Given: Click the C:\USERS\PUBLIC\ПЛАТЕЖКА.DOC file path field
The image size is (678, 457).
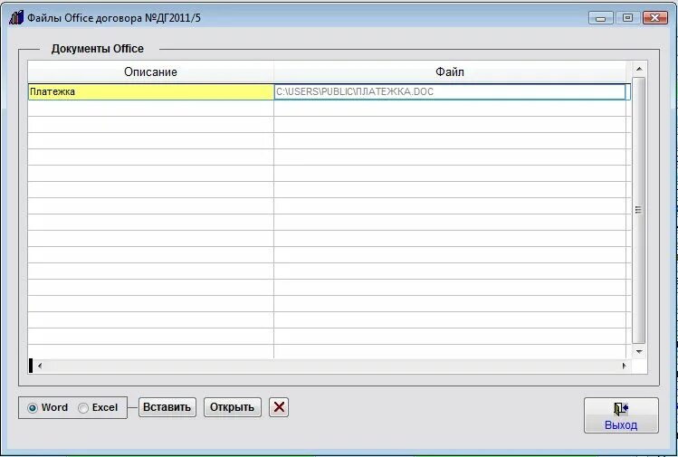Looking at the screenshot, I should coord(450,91).
